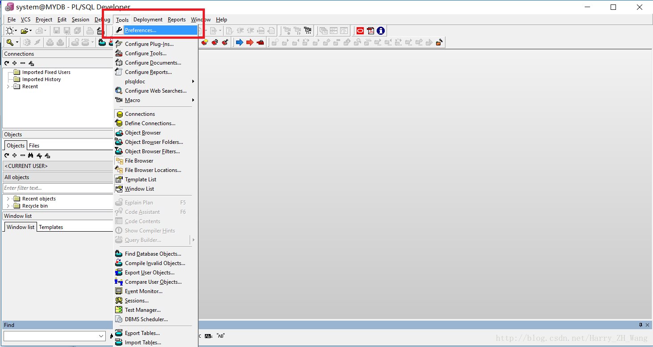Click the briefcase wrench icon on toolbar right end
Viewport: 653px width, 347px height.
[x=439, y=42]
